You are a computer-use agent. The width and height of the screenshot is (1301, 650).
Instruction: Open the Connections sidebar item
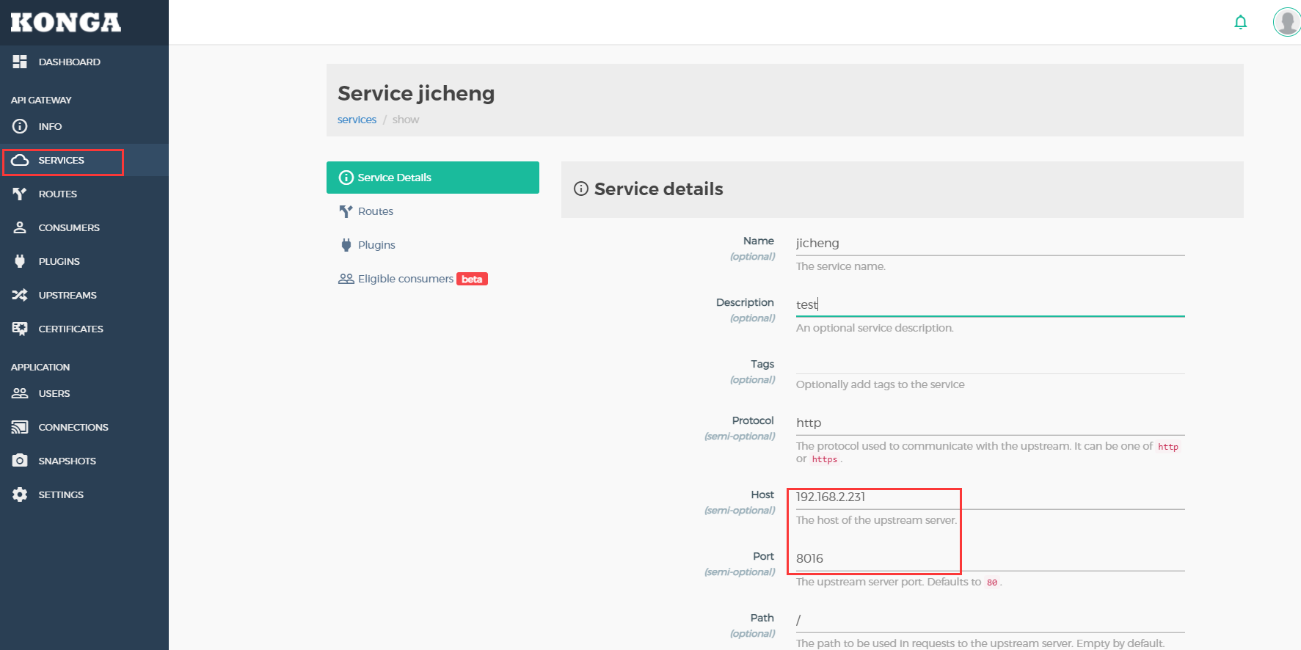73,427
